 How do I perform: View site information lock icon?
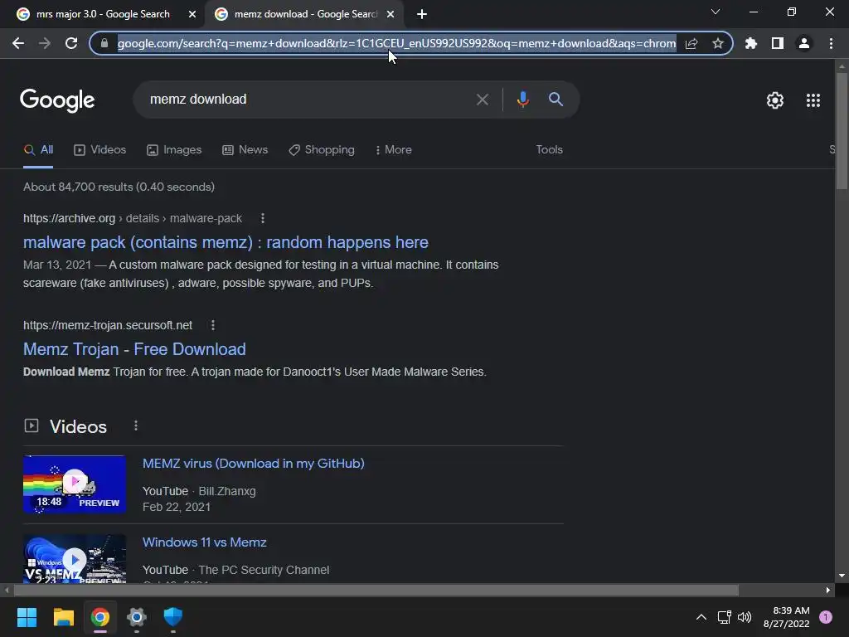[x=104, y=43]
